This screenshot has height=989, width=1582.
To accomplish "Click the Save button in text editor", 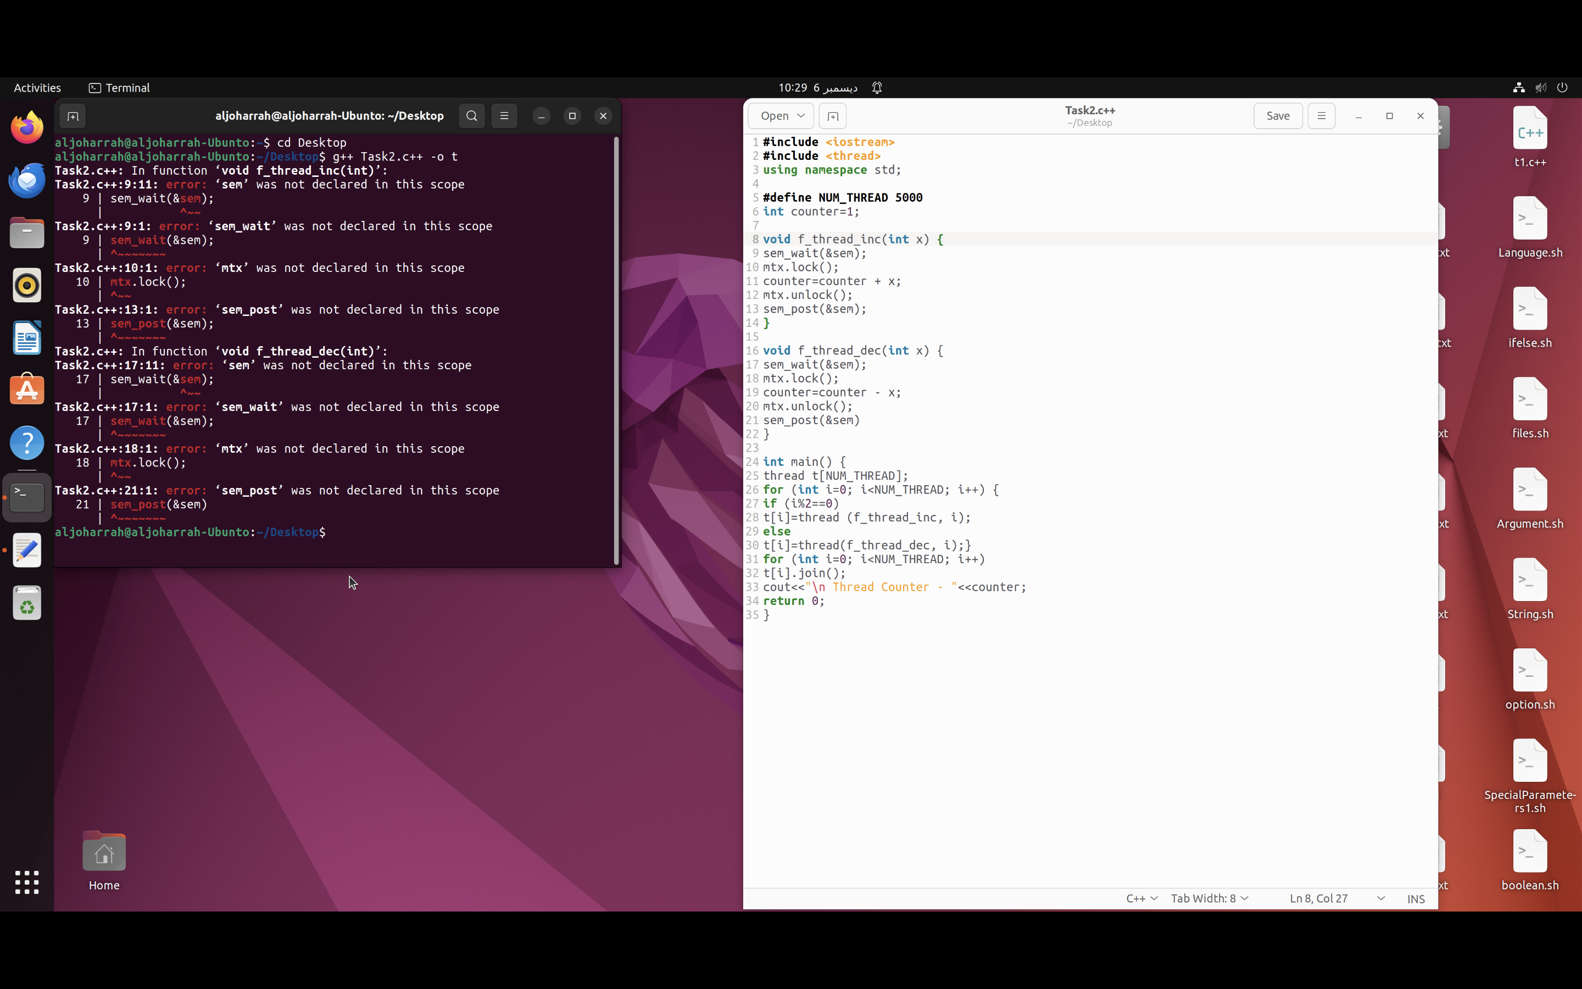I will pos(1278,116).
